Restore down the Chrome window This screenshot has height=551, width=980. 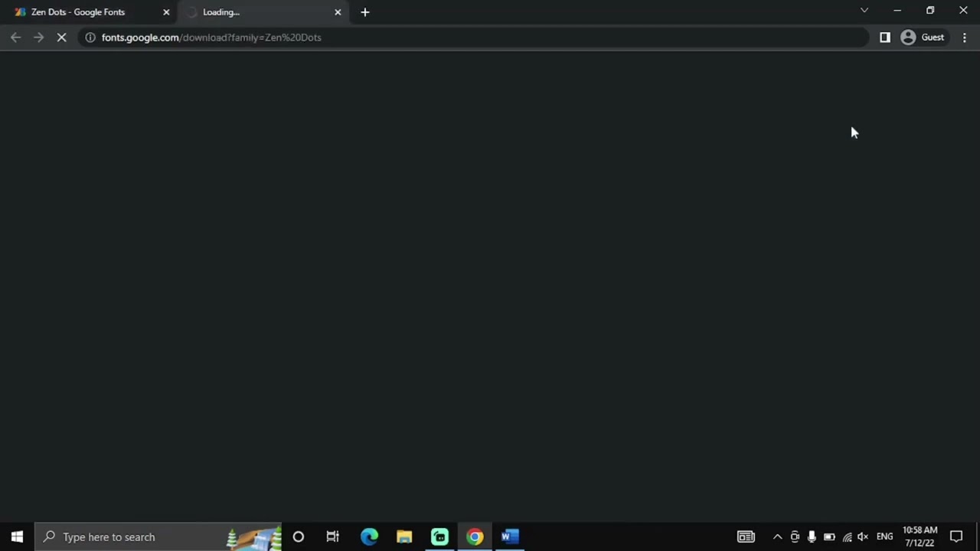click(x=930, y=11)
